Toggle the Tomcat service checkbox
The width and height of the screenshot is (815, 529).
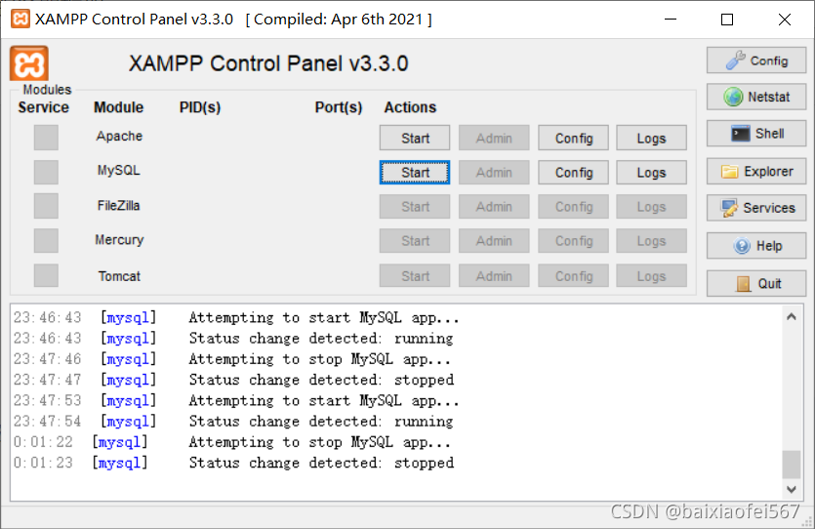click(46, 275)
